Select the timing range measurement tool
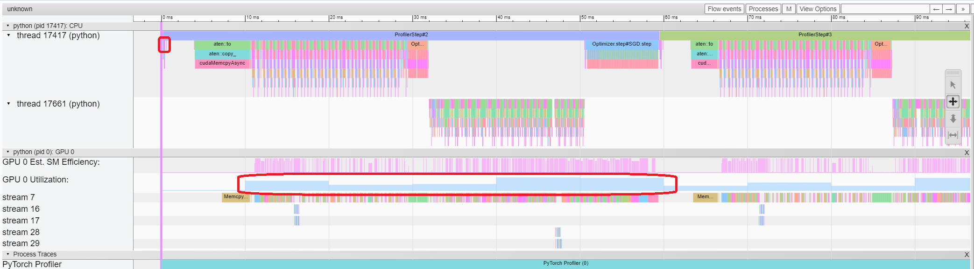The width and height of the screenshot is (974, 269). tap(953, 135)
